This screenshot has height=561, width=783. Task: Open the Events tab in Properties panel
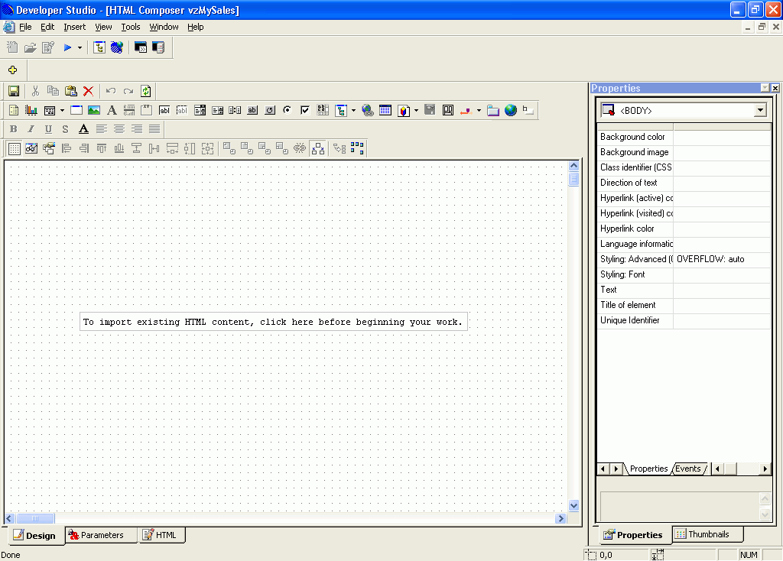pyautogui.click(x=689, y=469)
